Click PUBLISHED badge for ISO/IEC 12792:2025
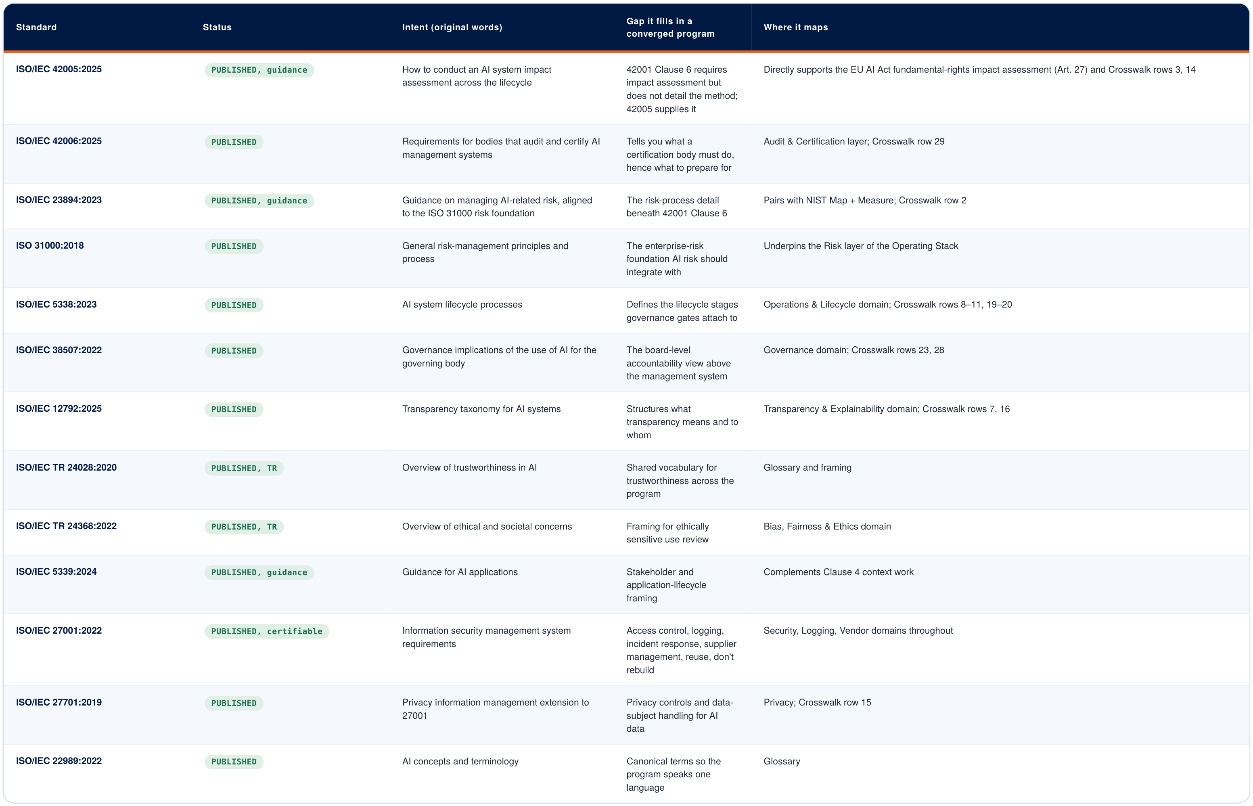This screenshot has width=1253, height=806. (234, 409)
